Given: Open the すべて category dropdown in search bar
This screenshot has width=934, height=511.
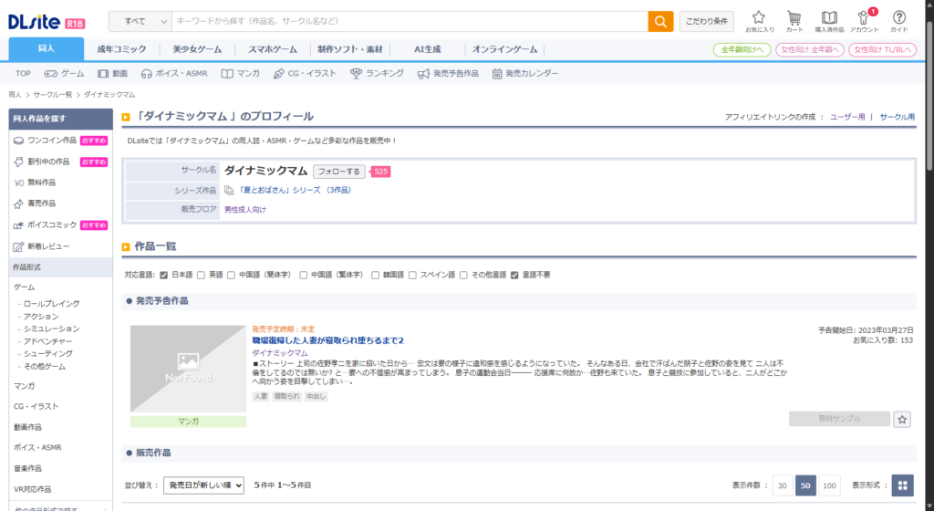Looking at the screenshot, I should tap(140, 21).
